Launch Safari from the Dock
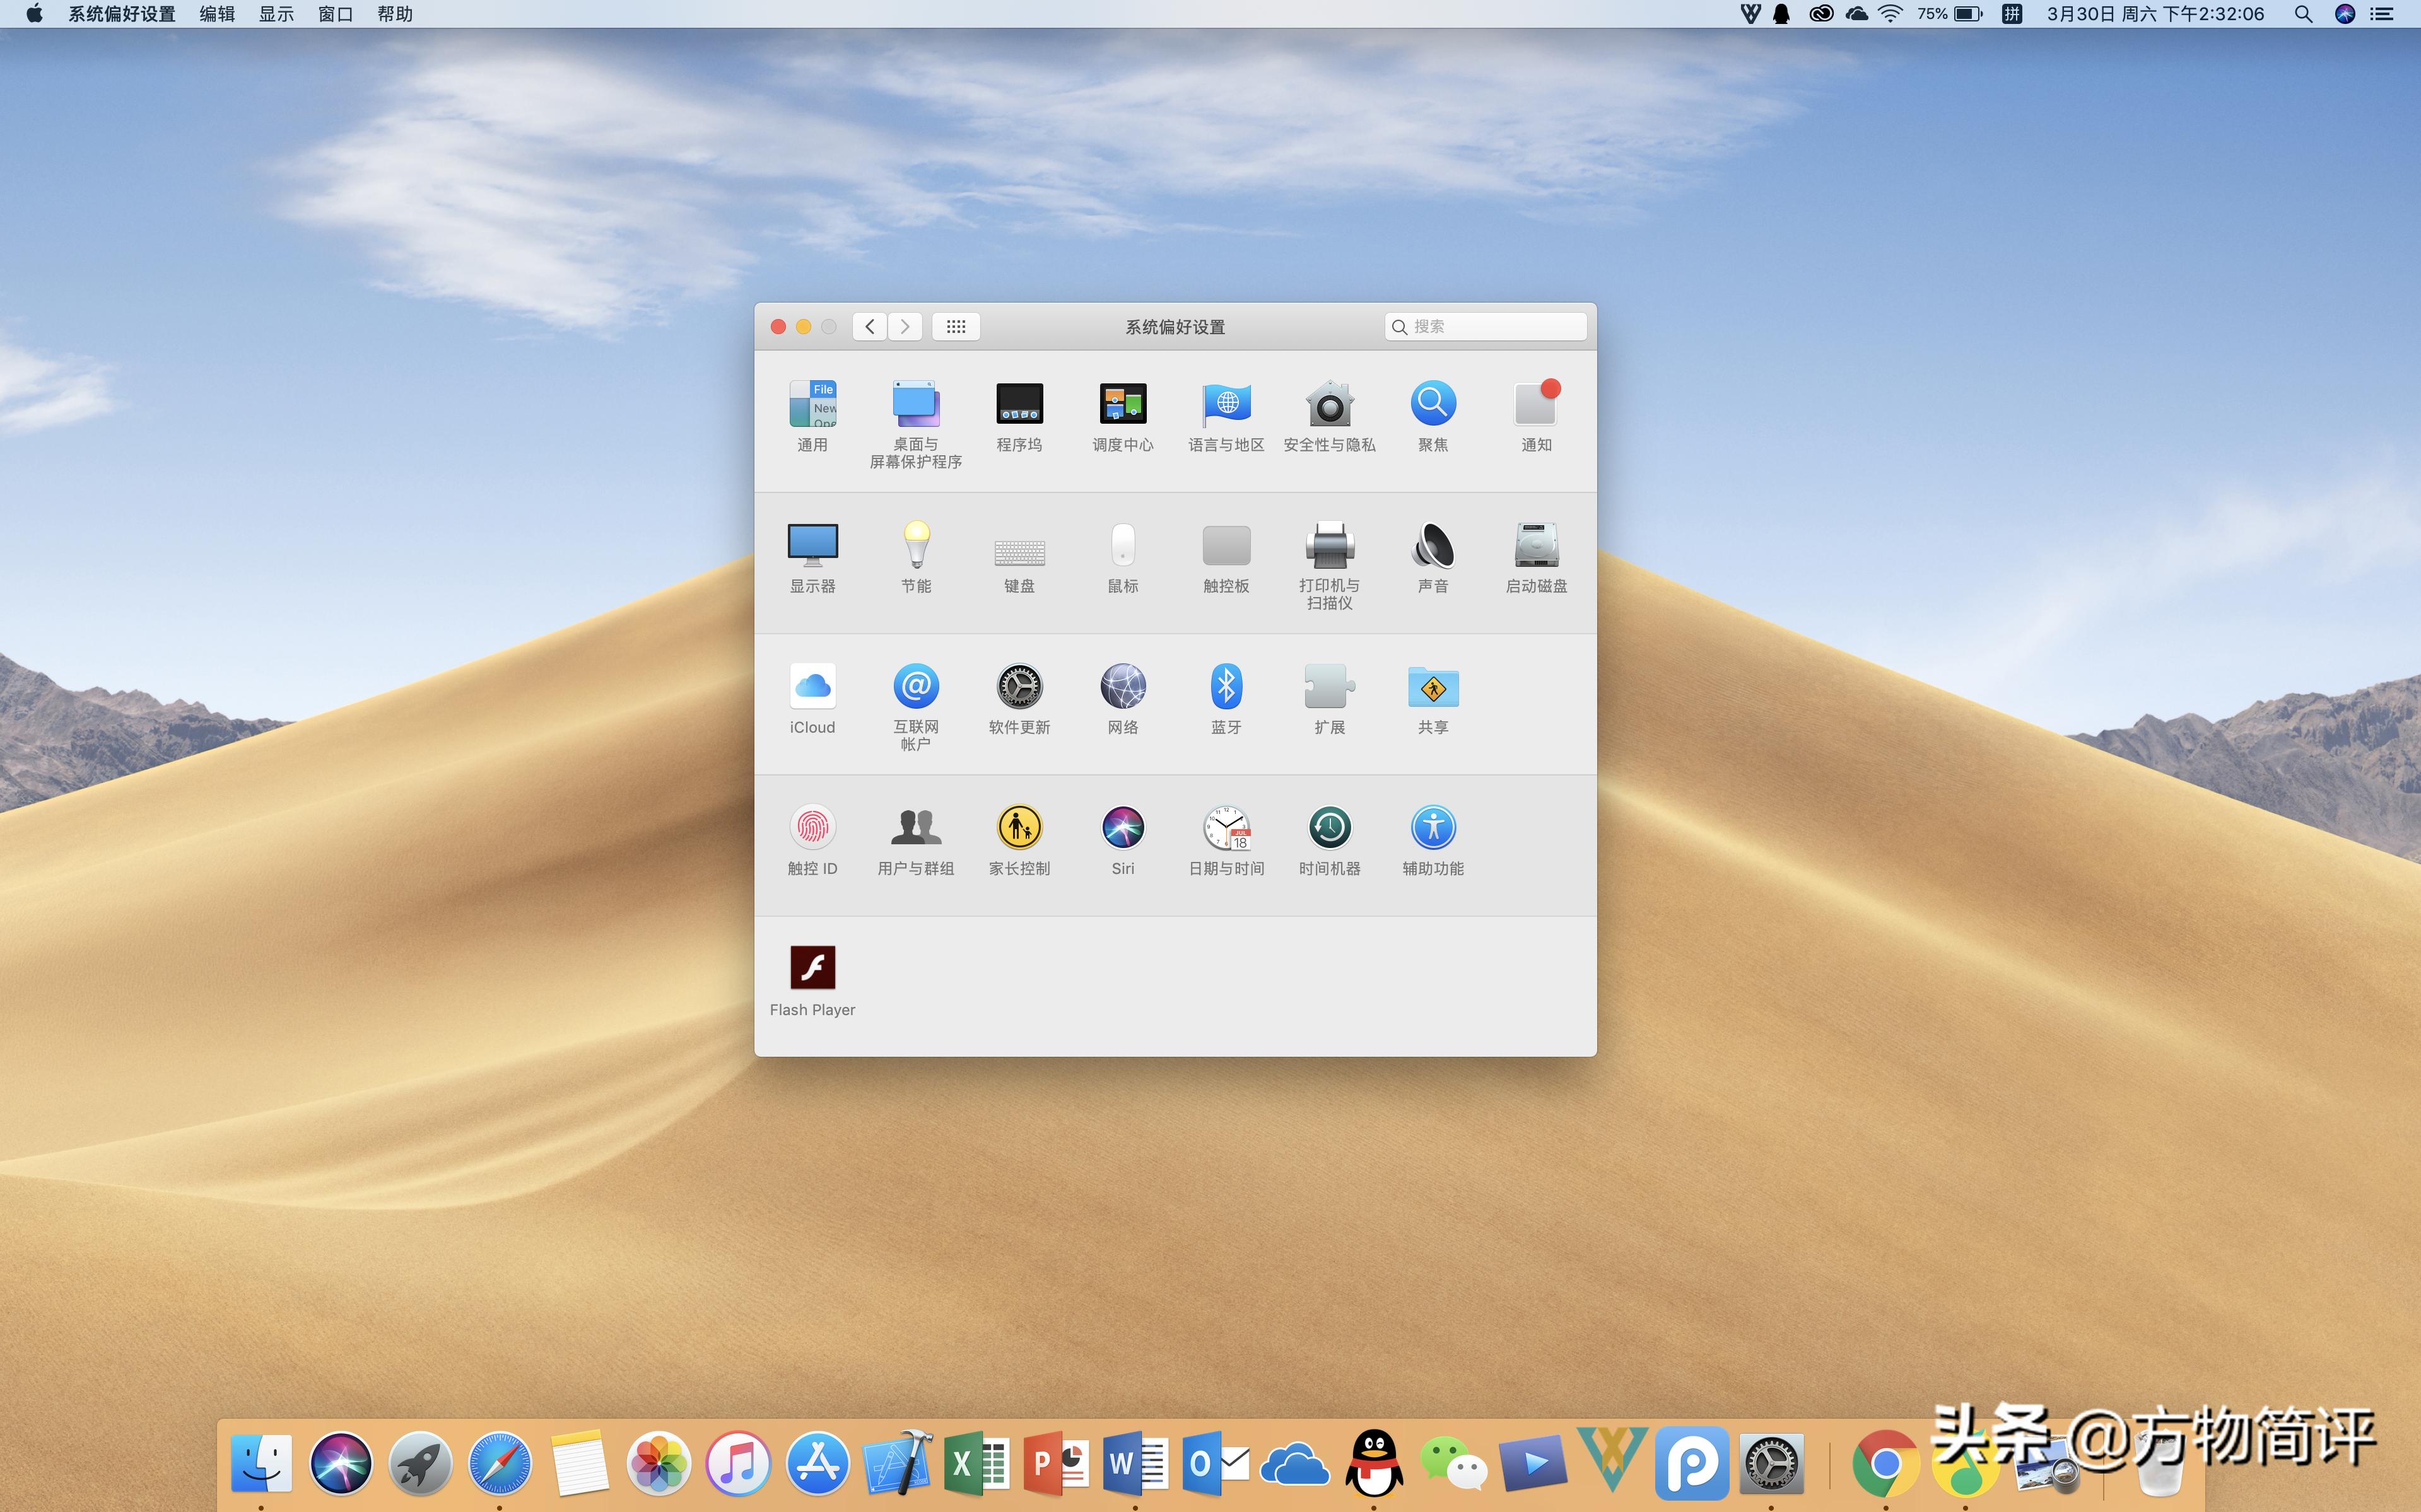This screenshot has width=2421, height=1512. (x=499, y=1463)
